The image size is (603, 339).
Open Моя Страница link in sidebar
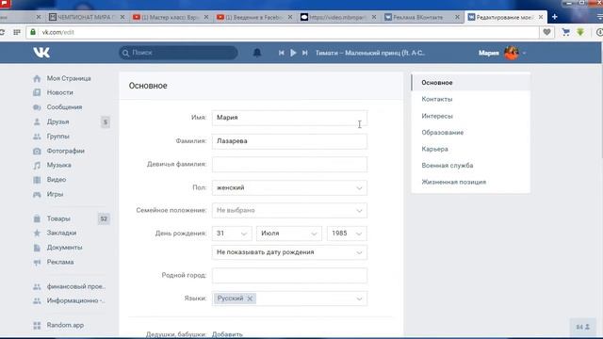69,78
